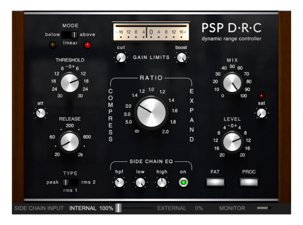Click the 'rms 2' type label
The width and height of the screenshot is (303, 225).
[89, 182]
